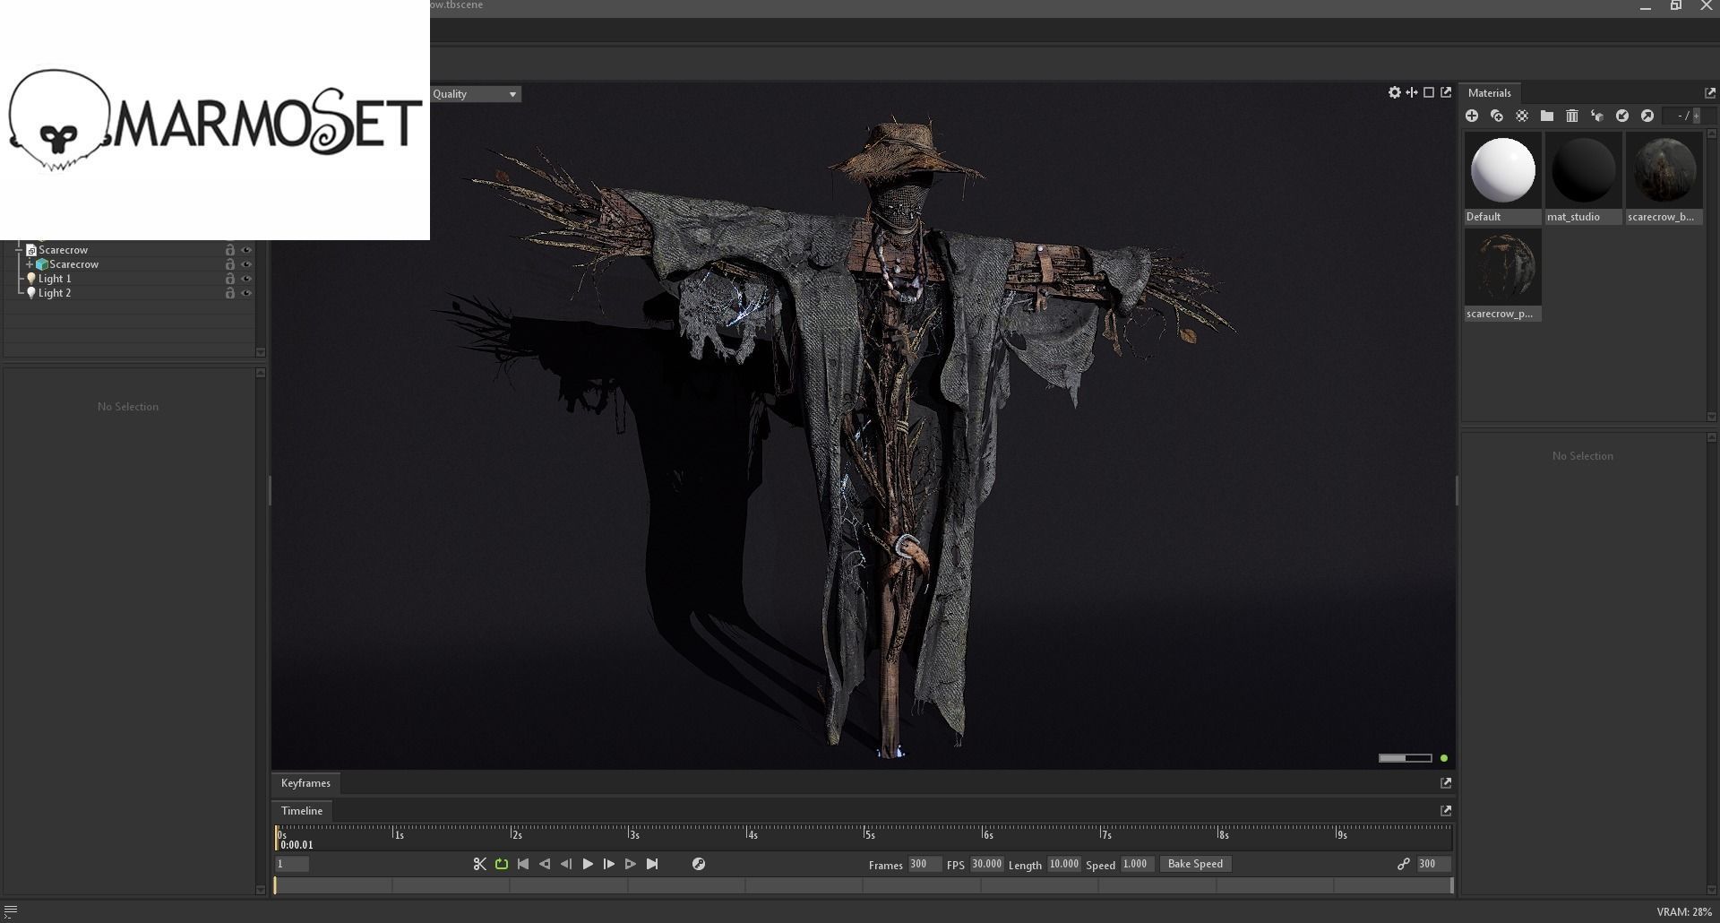
Task: Select the Keyframes tab
Action: [305, 783]
